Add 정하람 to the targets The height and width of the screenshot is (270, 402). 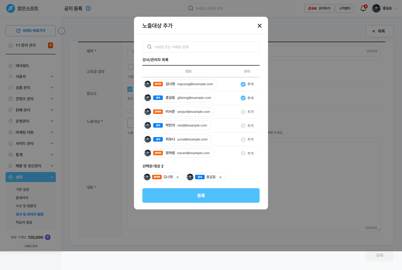pyautogui.click(x=247, y=153)
